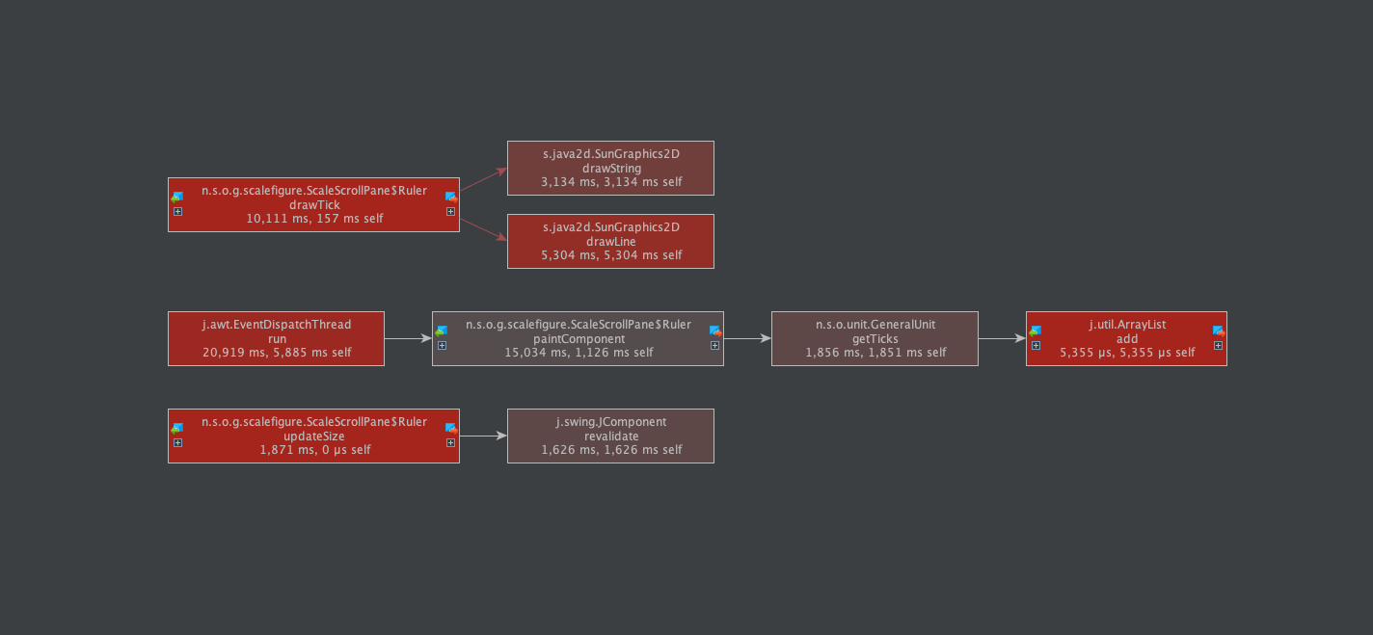The height and width of the screenshot is (635, 1373).
Task: Click the outgoing-calls icon on updateSize node
Action: [x=450, y=428]
